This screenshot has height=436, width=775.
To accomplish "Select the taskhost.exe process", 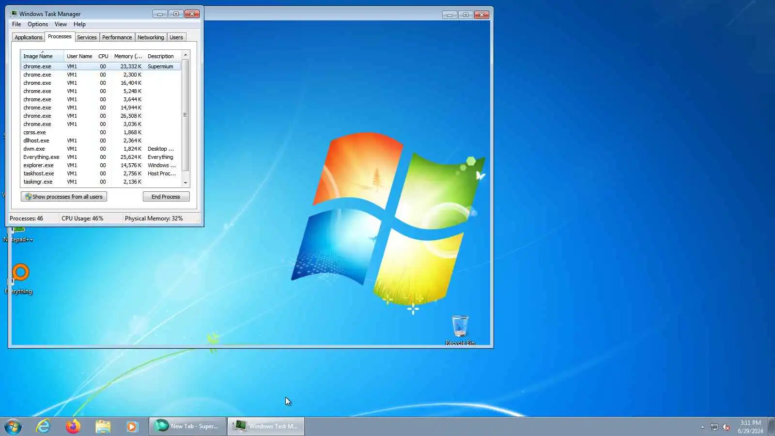I will pos(101,173).
